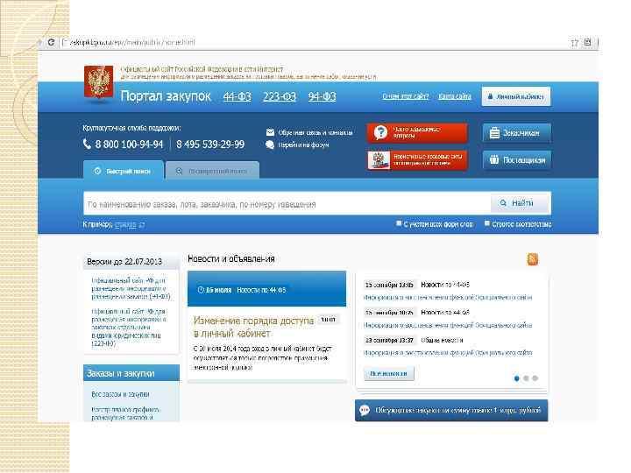This screenshot has height=473, width=631.
Task: Open the 'О чем этот сайт?' link
Action: click(405, 96)
